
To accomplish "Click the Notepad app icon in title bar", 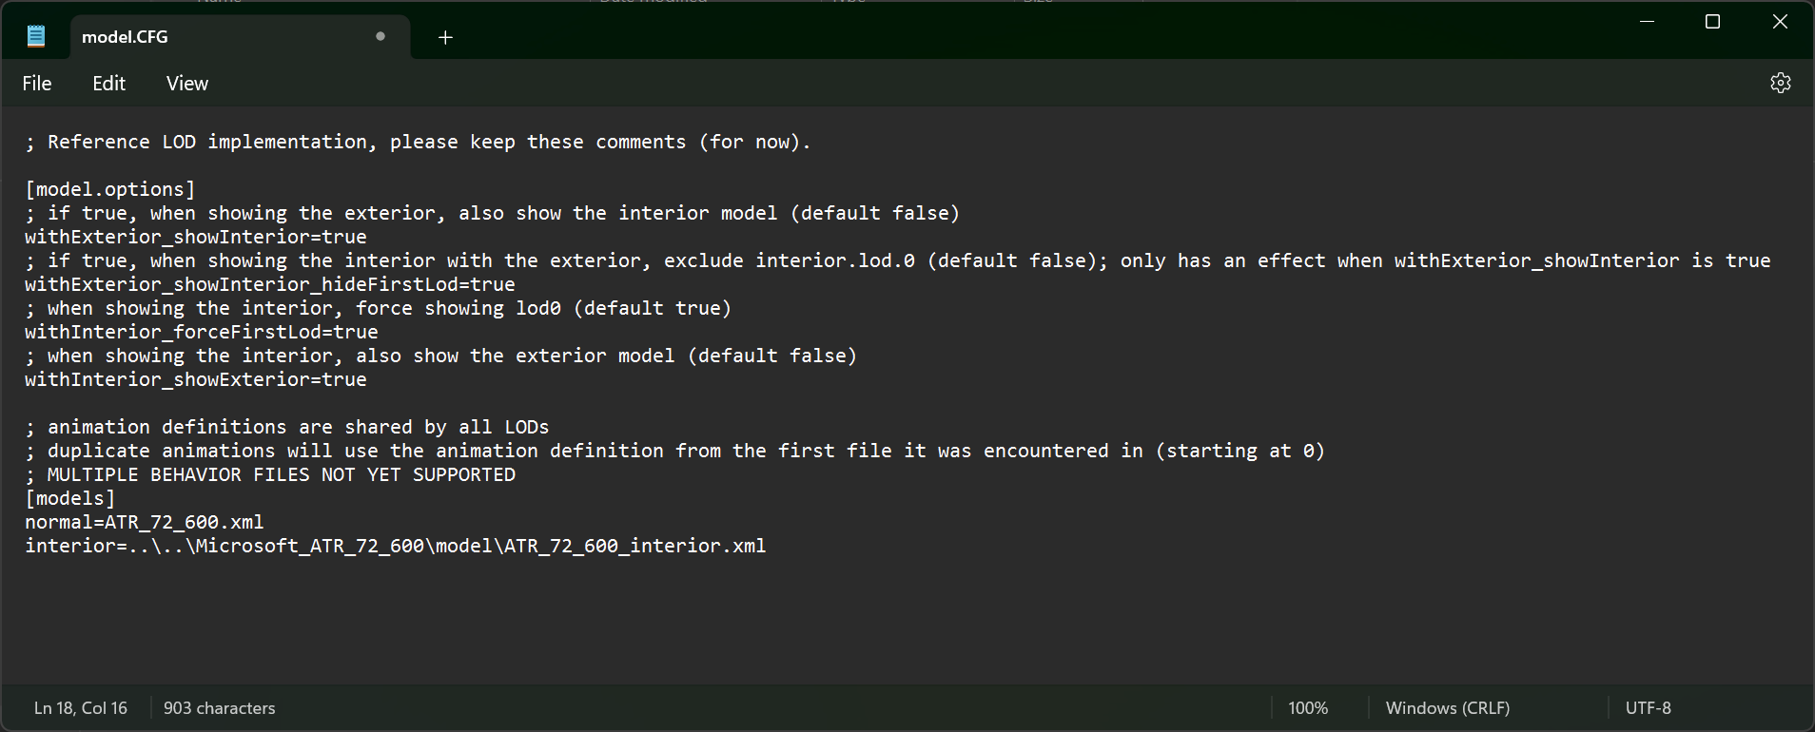I will (x=35, y=34).
